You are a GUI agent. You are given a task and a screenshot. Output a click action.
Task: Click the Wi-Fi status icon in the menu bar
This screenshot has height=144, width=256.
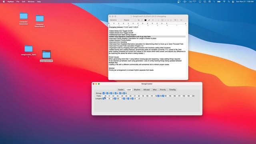[224, 2]
